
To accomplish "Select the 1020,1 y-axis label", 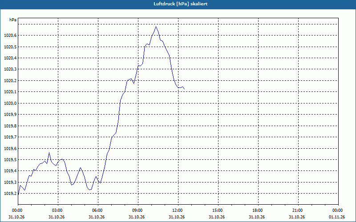I will coord(10,92).
